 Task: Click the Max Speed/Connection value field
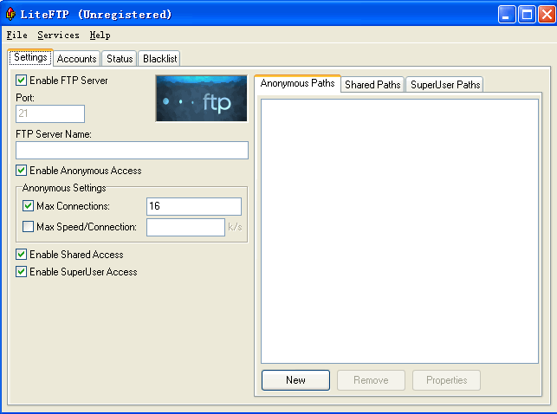(x=185, y=227)
